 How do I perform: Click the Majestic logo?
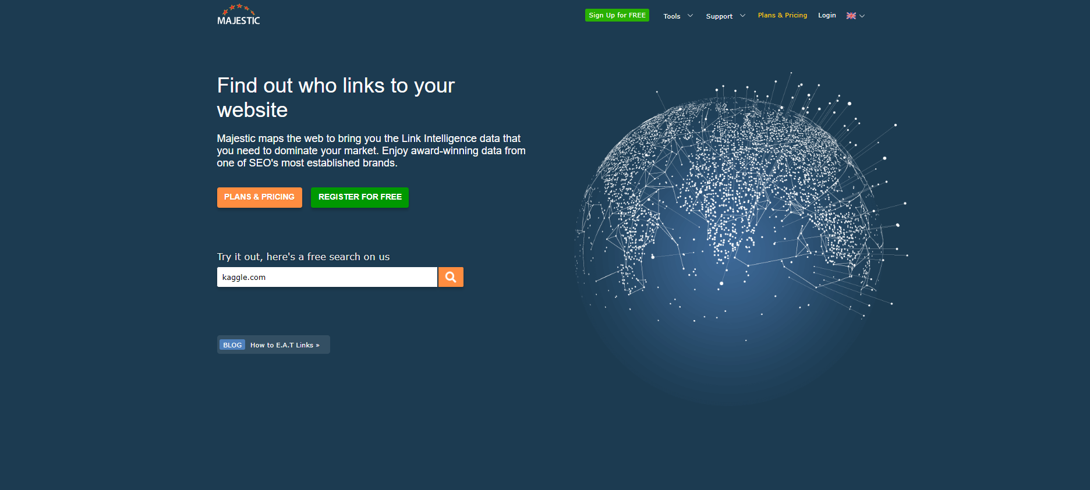[x=239, y=15]
